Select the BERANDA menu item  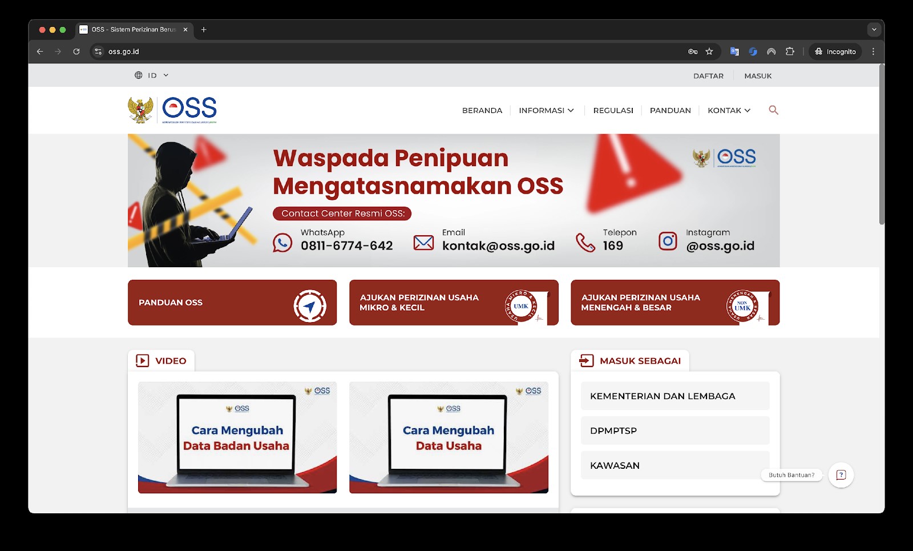click(x=482, y=110)
